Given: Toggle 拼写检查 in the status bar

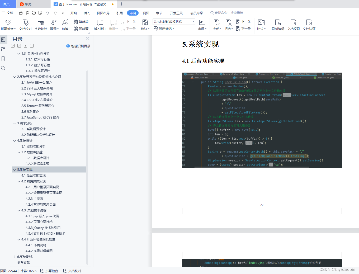Looking at the screenshot, I should pyautogui.click(x=49, y=271).
